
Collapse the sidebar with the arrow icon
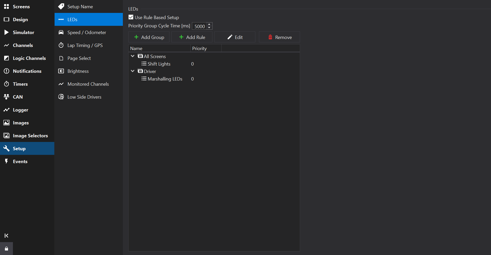[6, 236]
